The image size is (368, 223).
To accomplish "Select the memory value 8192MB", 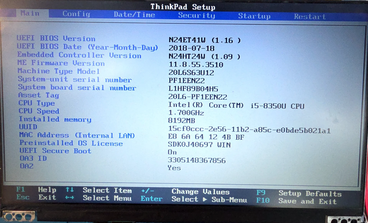I will point(182,121).
